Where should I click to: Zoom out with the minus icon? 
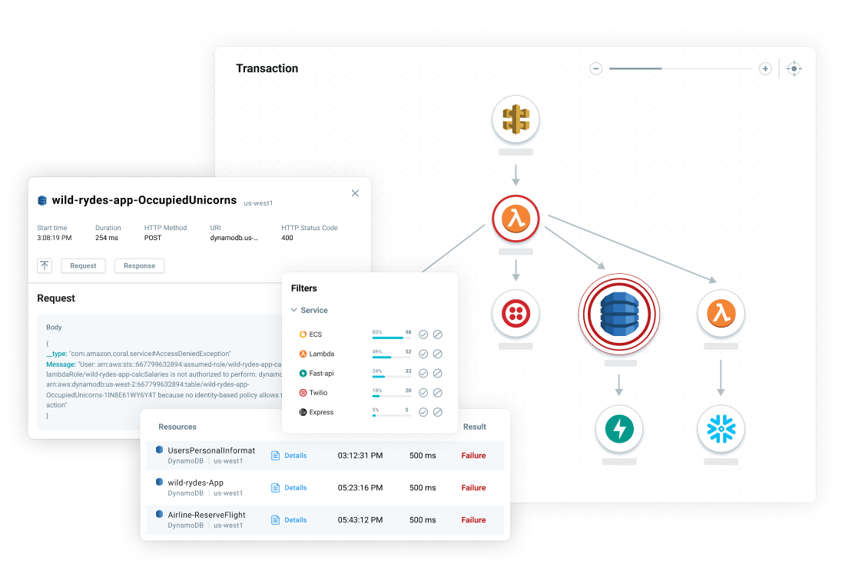click(x=595, y=68)
